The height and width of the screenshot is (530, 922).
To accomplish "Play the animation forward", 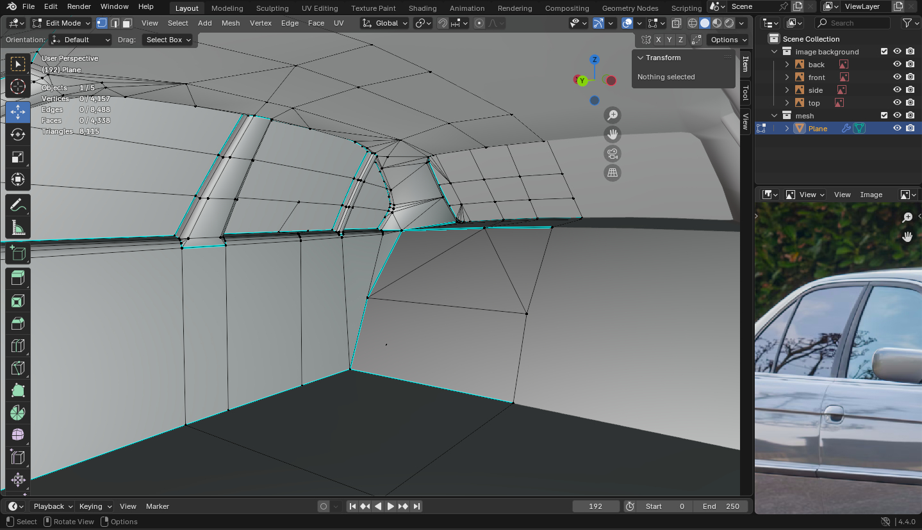I will 390,506.
